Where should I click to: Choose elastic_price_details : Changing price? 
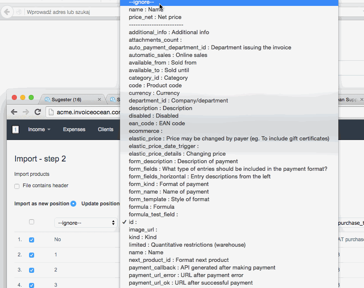tap(229, 154)
